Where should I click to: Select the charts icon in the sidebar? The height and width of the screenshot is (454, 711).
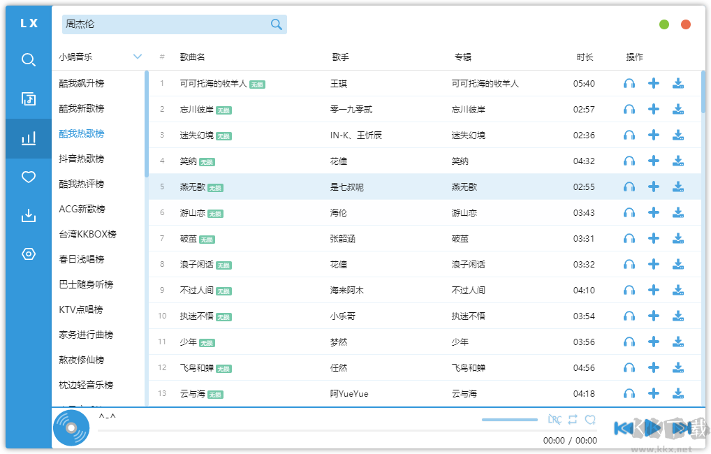pyautogui.click(x=28, y=138)
